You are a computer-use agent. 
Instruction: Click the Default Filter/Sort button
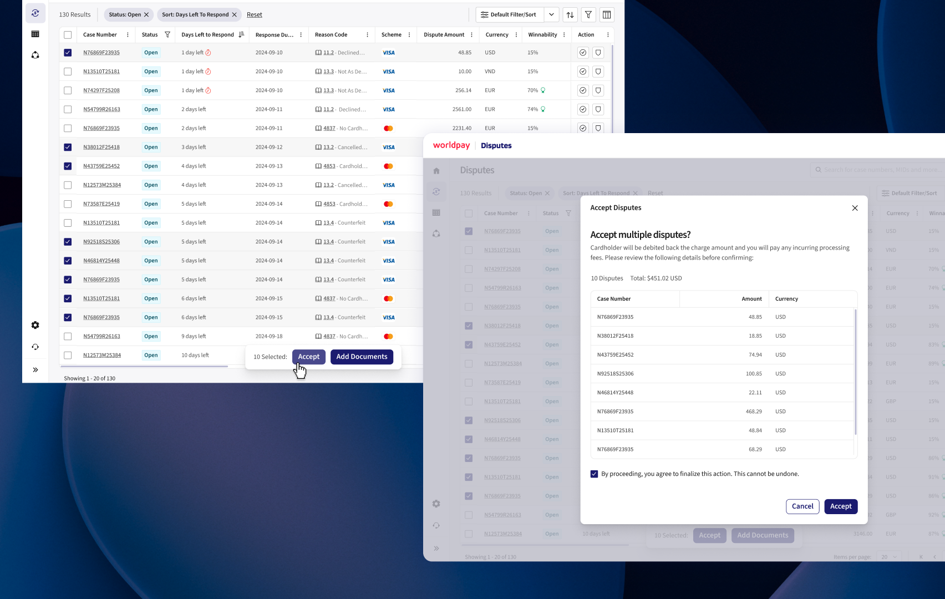click(x=509, y=14)
